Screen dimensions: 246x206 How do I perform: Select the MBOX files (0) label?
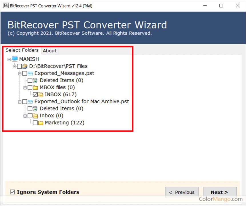click(x=57, y=87)
